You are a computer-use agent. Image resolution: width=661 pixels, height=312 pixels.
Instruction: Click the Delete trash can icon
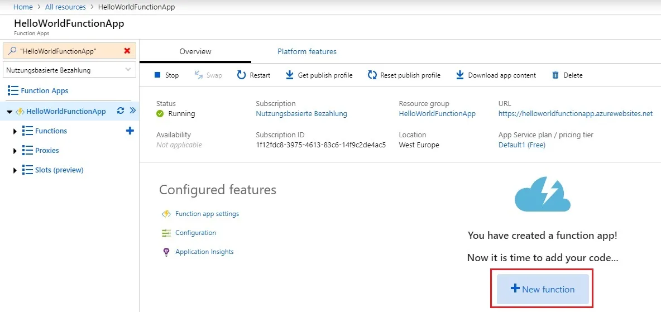(x=555, y=75)
